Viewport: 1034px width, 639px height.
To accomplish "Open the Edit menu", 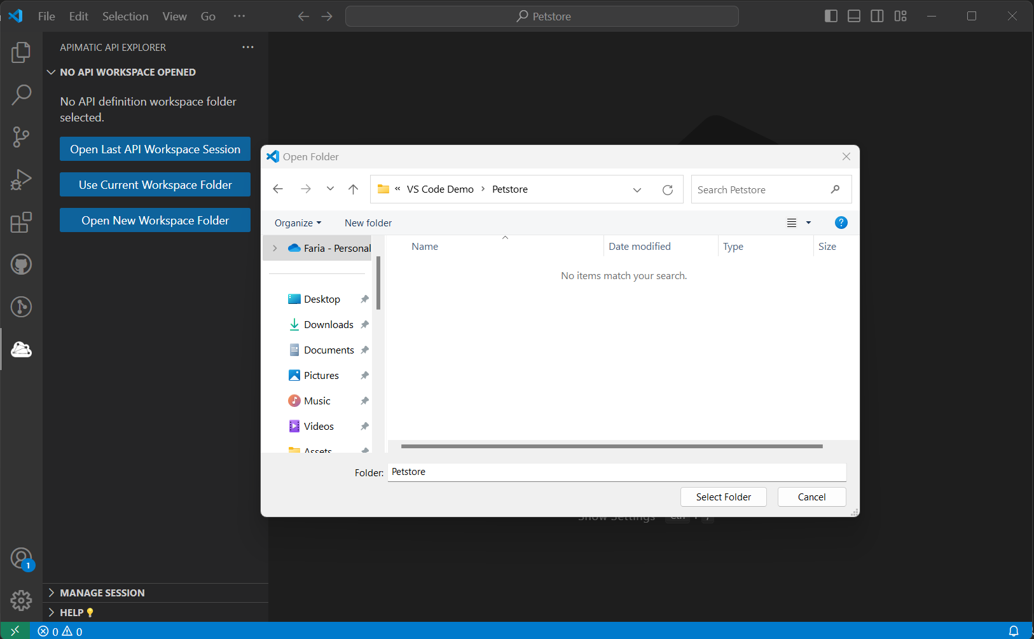I will click(79, 17).
